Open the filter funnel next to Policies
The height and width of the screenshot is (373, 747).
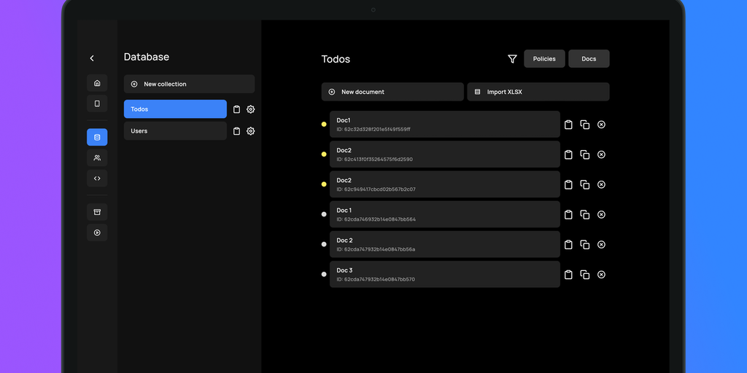point(512,59)
